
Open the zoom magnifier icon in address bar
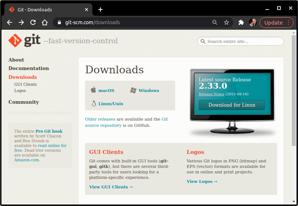pos(214,22)
